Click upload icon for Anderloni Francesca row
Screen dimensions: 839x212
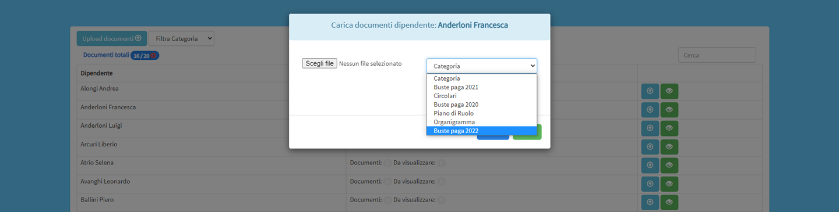(650, 110)
